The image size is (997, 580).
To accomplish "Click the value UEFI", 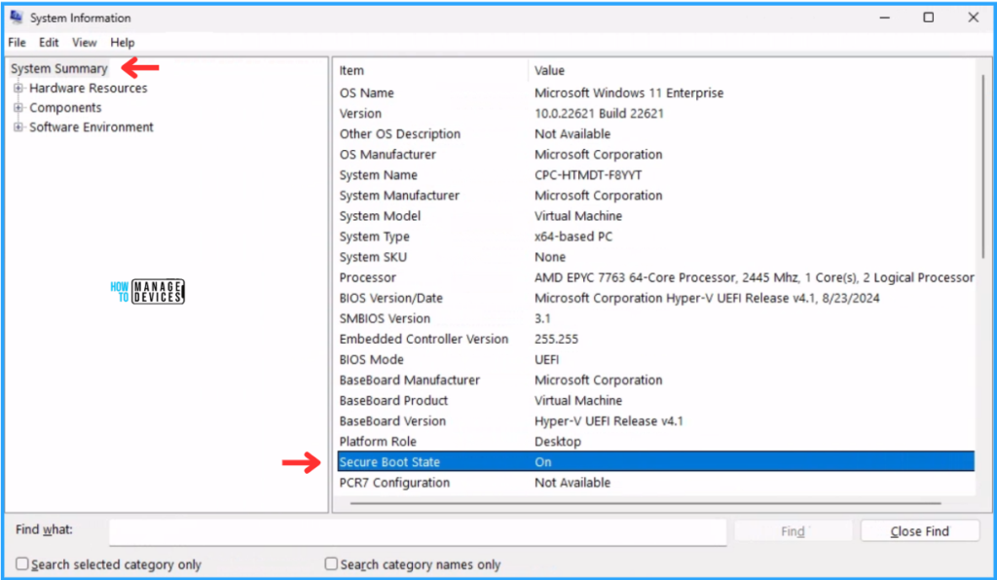I will coord(547,359).
